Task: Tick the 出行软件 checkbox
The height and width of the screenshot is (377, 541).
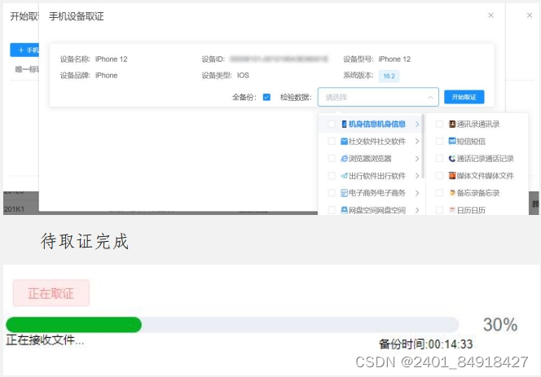Action: (x=332, y=176)
